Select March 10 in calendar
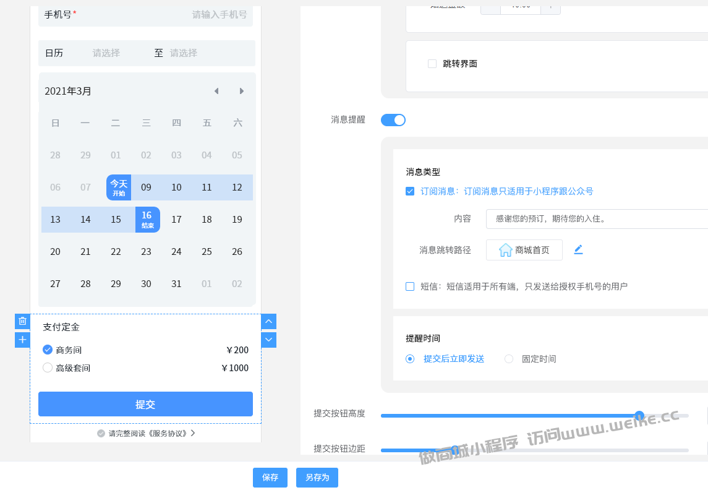The width and height of the screenshot is (708, 490). pyautogui.click(x=177, y=187)
